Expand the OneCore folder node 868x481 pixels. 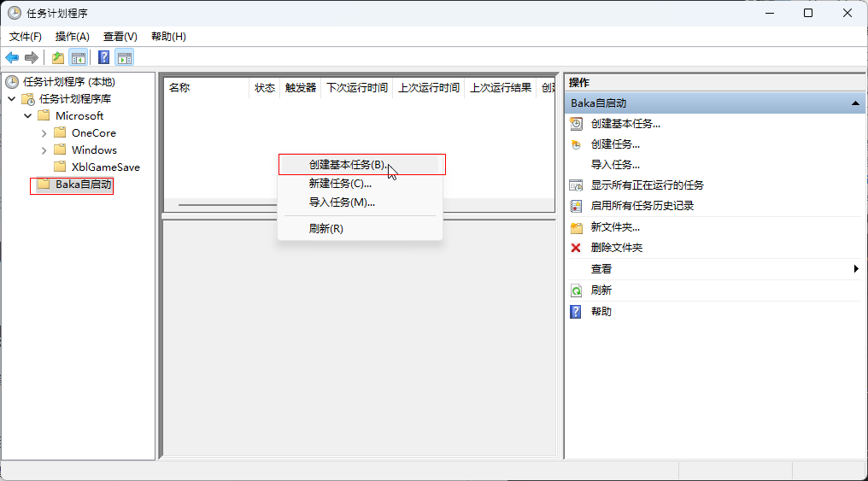click(x=44, y=133)
